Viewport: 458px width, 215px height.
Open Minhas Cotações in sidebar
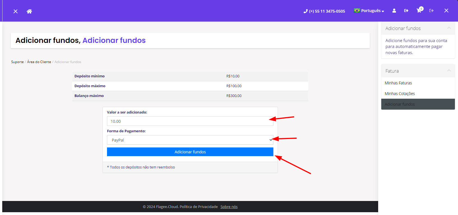[x=399, y=94]
